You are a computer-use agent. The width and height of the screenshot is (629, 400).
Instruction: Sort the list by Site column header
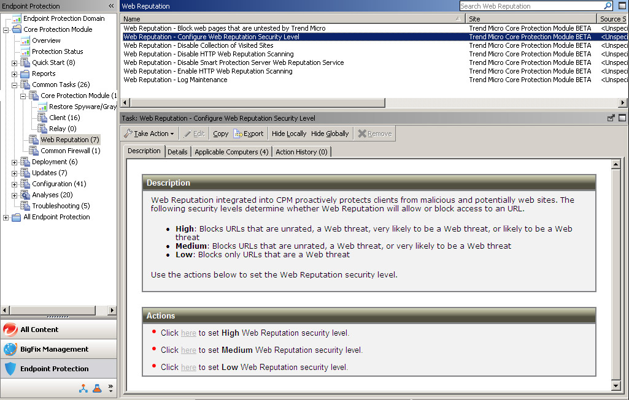(x=531, y=19)
